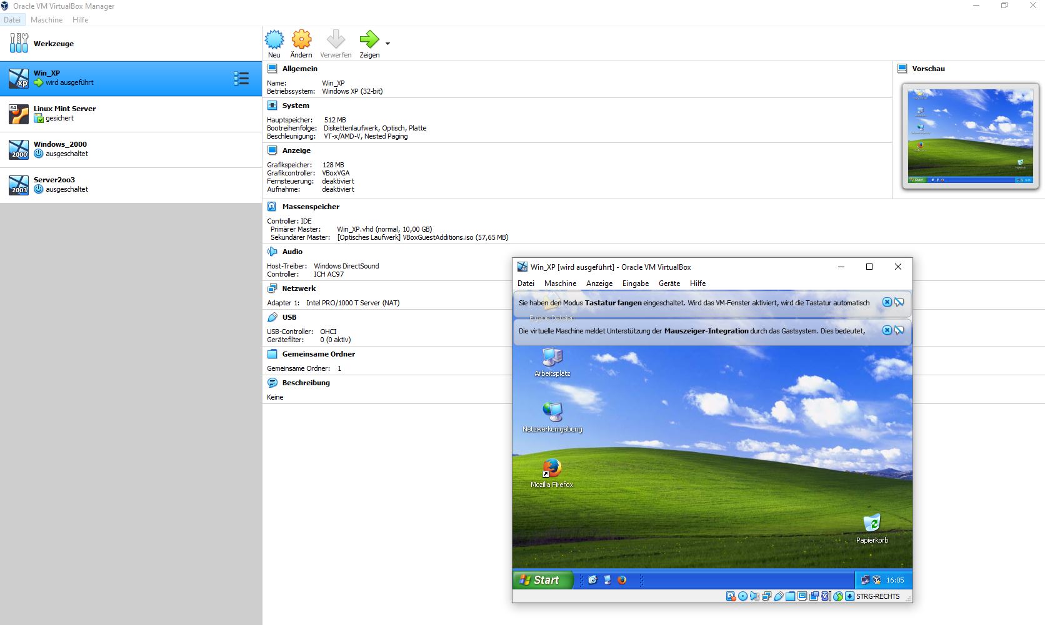Open the Anzeige section header in details
Viewport: 1045px width, 625px height.
(x=296, y=150)
